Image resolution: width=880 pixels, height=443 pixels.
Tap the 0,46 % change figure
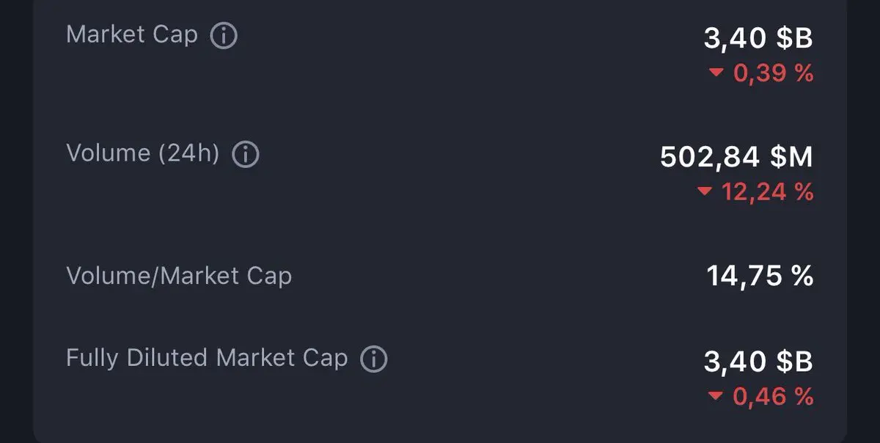click(773, 397)
